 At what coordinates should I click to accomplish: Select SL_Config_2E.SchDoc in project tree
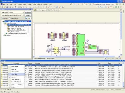point(15,28)
